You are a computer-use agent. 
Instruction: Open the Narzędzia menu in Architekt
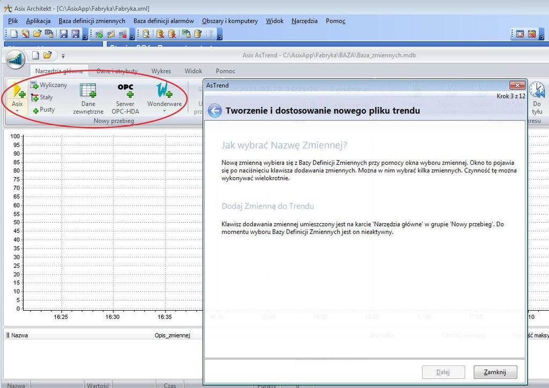click(x=304, y=21)
